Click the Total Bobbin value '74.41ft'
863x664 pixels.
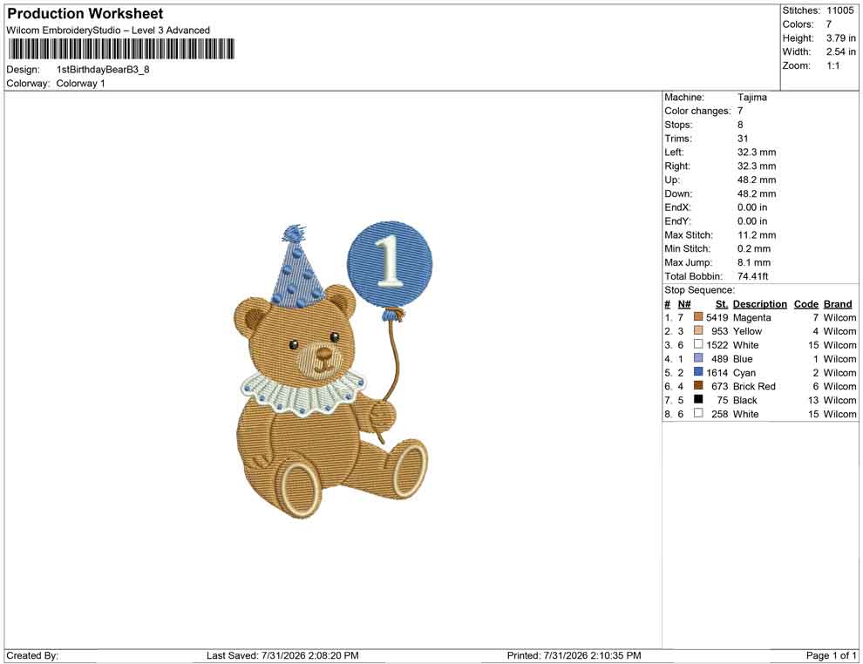pos(753,276)
